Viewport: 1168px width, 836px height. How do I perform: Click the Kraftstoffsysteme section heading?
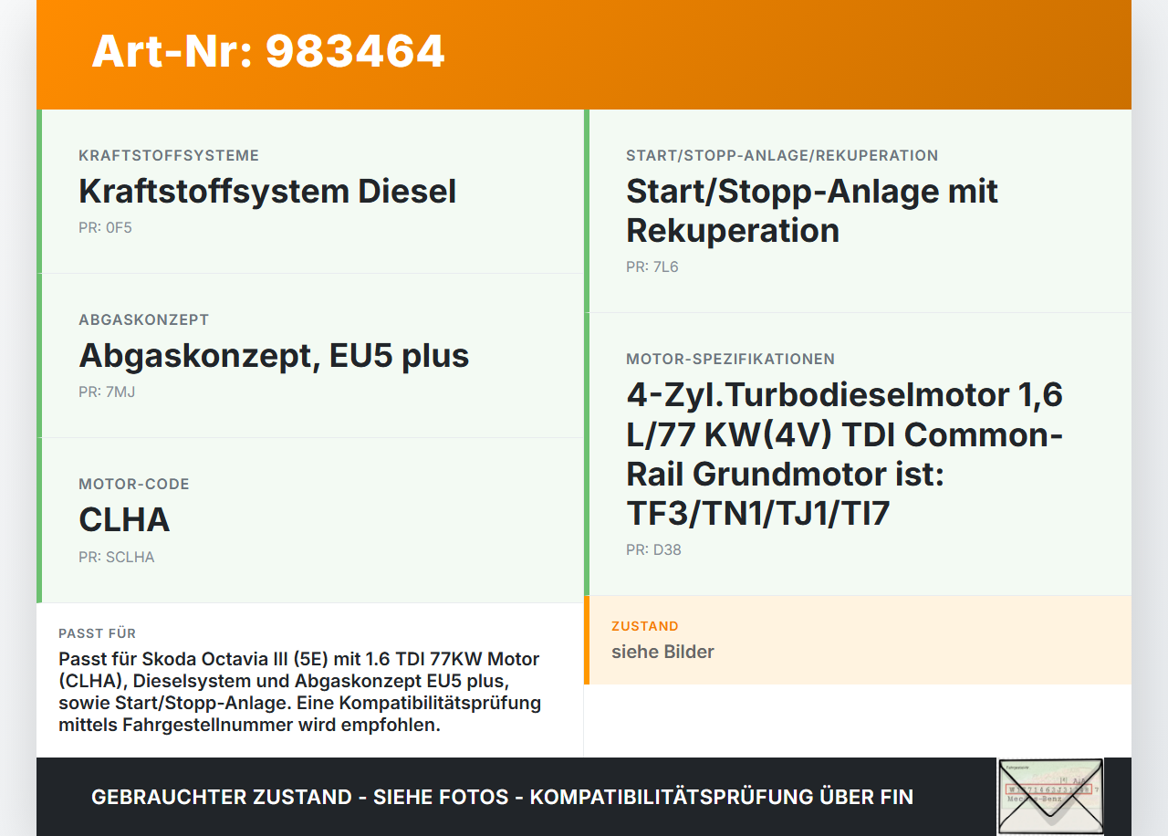[x=169, y=155]
